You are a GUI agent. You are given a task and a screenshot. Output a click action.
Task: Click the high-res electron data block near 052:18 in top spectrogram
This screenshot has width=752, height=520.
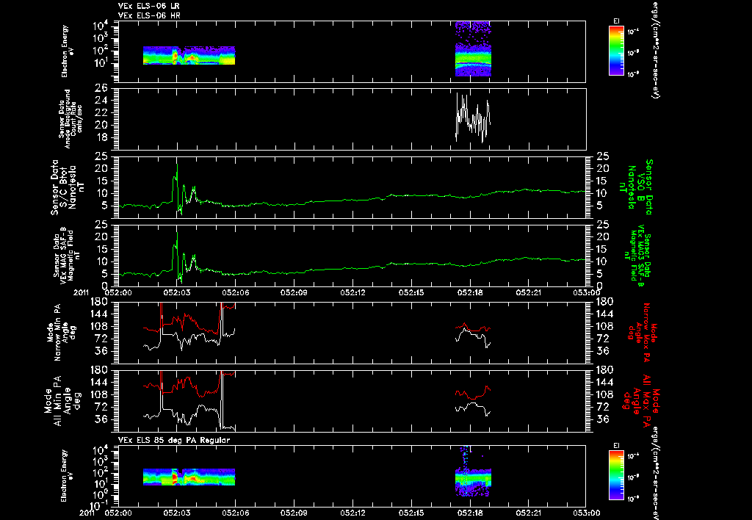coord(473,48)
